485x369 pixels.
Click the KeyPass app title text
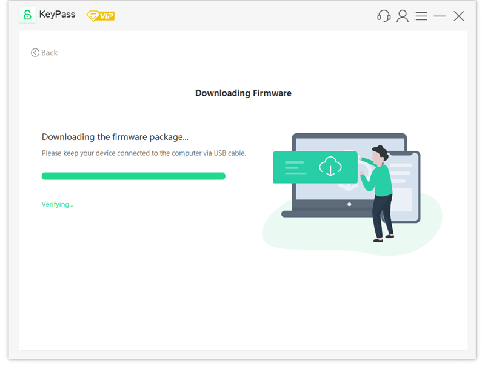(57, 15)
